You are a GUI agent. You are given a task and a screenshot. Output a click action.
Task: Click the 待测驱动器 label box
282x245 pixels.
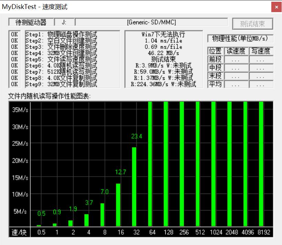coord(31,22)
